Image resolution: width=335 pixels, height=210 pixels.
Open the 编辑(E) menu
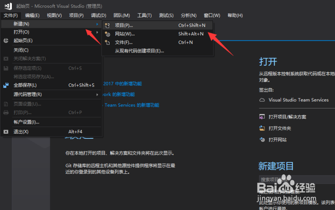32,15
